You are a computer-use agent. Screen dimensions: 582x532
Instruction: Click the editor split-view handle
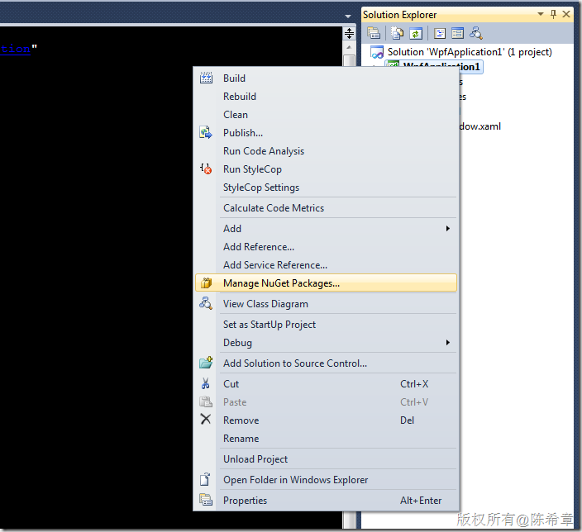coord(349,33)
